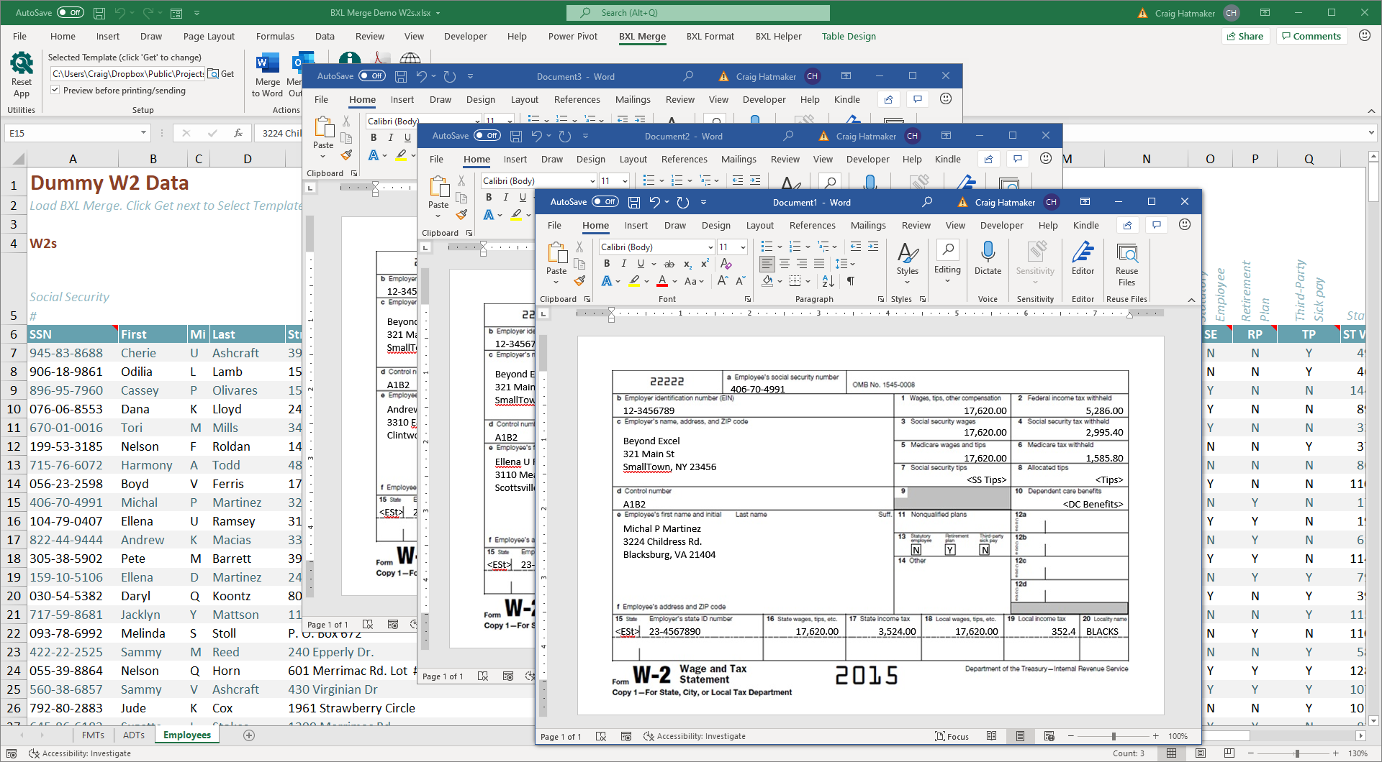Open the font size dropdown in Document1

(x=744, y=247)
